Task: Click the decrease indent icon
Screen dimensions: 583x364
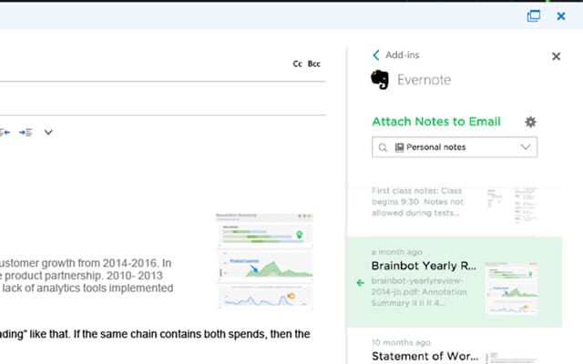Action: tap(5, 132)
